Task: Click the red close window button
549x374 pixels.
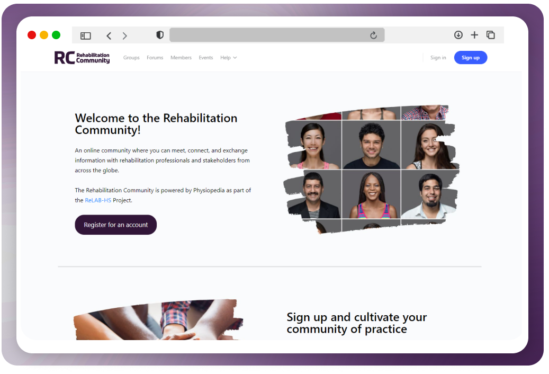Action: 32,35
